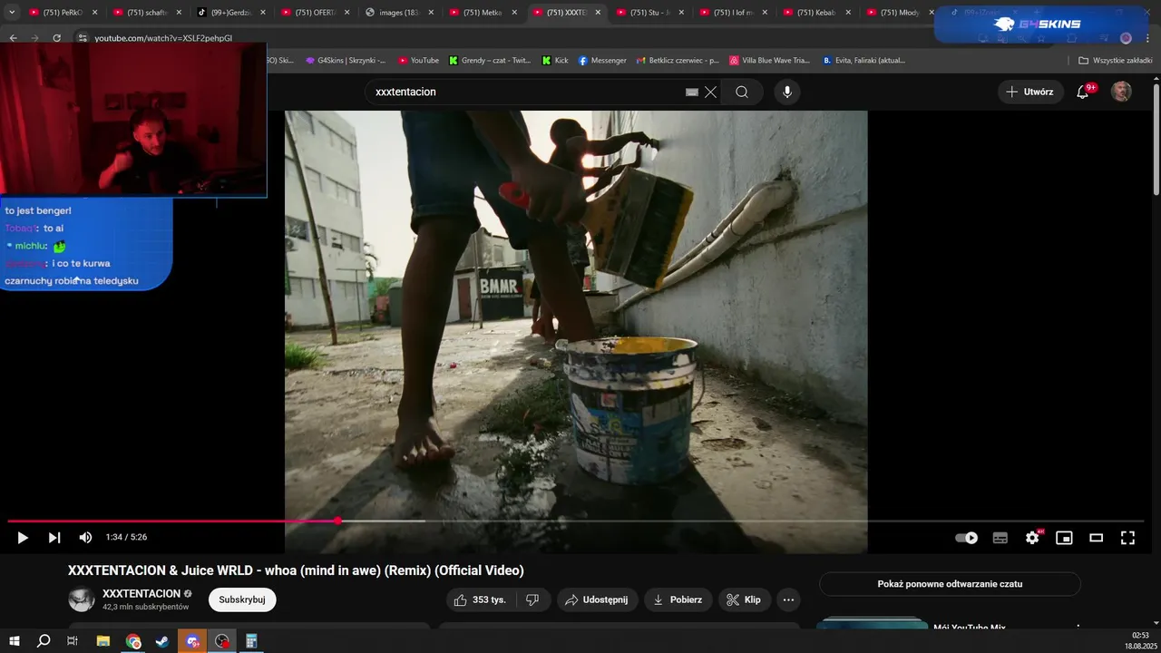Open Evita, Faliraki bookmark
The height and width of the screenshot is (653, 1161).
pos(863,60)
